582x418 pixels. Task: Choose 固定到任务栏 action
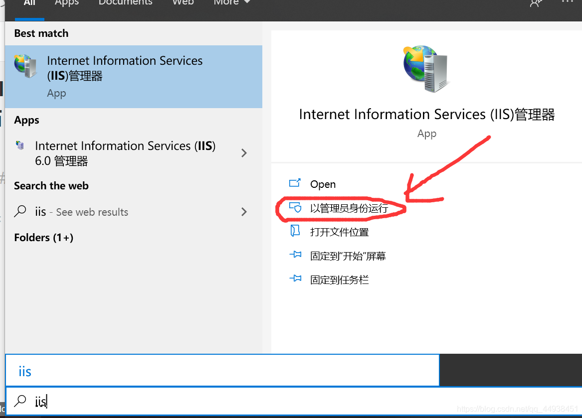[340, 279]
